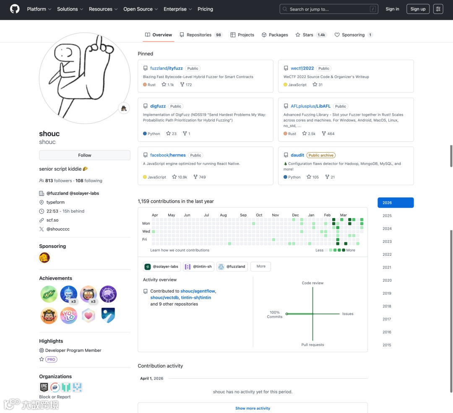Switch to the Projects tab

point(242,35)
